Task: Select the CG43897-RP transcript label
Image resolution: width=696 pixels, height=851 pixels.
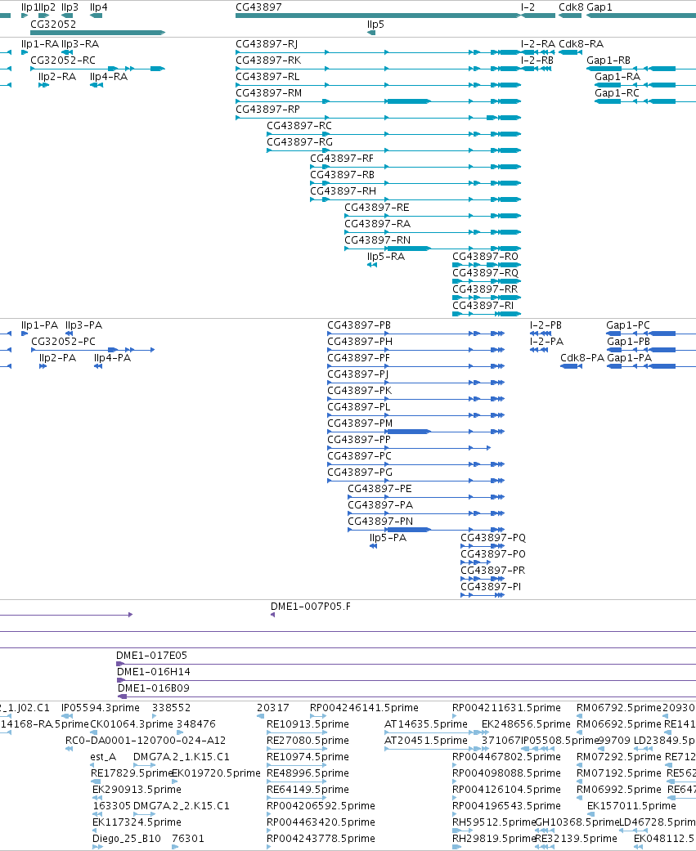Action: coord(267,109)
